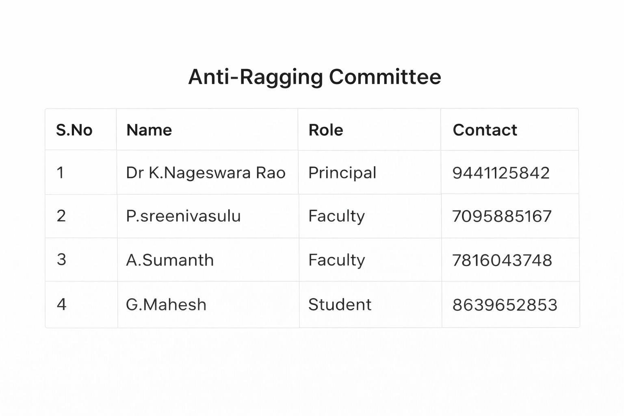Click the Dr K.Nageswara Rao name cell
Image resolution: width=624 pixels, height=416 pixels.
tap(206, 173)
